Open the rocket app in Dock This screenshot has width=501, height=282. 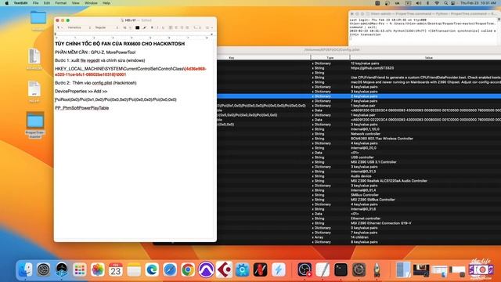click(x=377, y=269)
